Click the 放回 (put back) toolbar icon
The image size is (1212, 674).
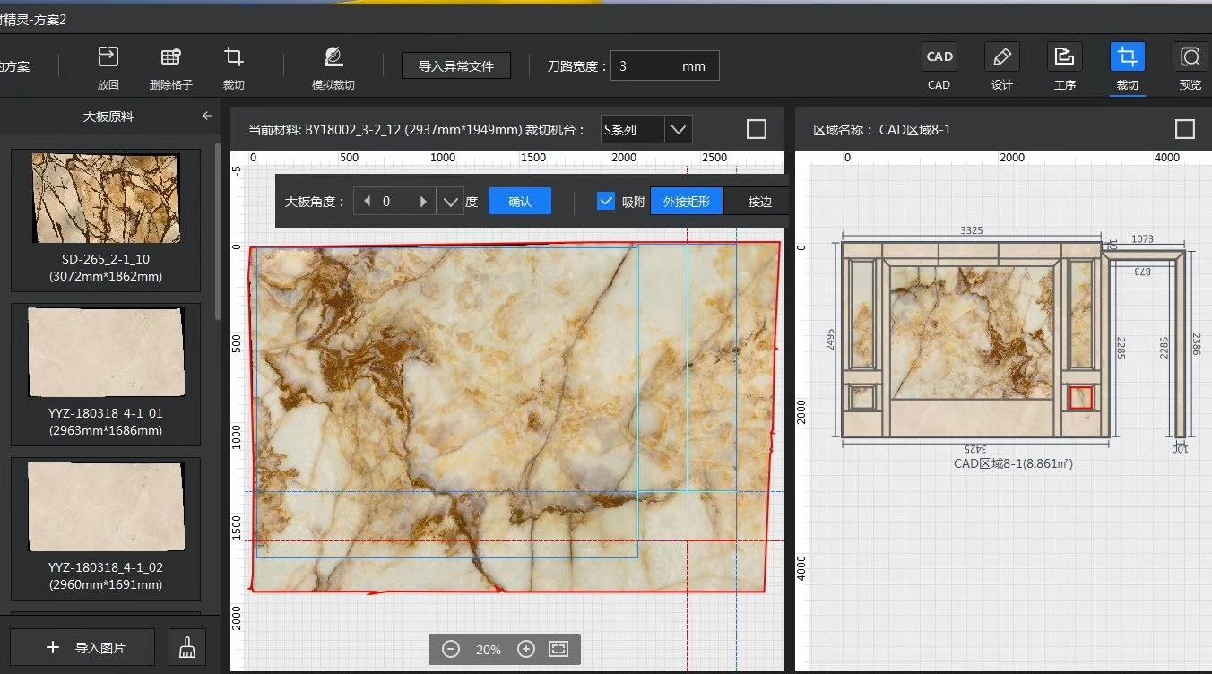point(108,57)
